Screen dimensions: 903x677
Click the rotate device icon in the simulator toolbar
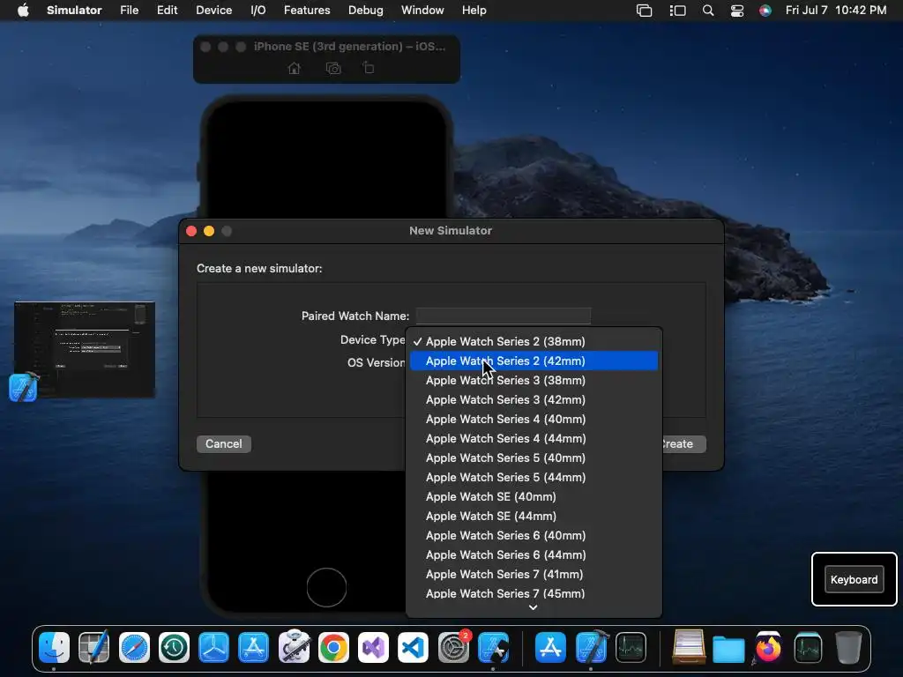click(369, 68)
